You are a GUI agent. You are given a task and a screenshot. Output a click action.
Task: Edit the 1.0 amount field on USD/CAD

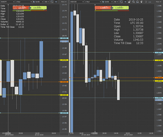[x=112, y=8]
